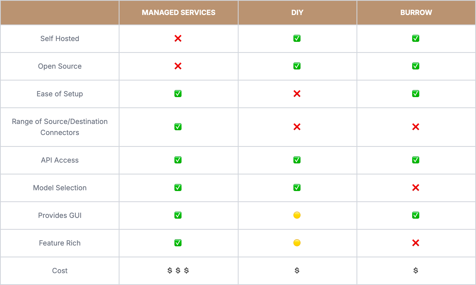Viewport: 476px width, 285px height.
Task: Click the Range of Source/Destination Connectors label
Action: pyautogui.click(x=60, y=127)
